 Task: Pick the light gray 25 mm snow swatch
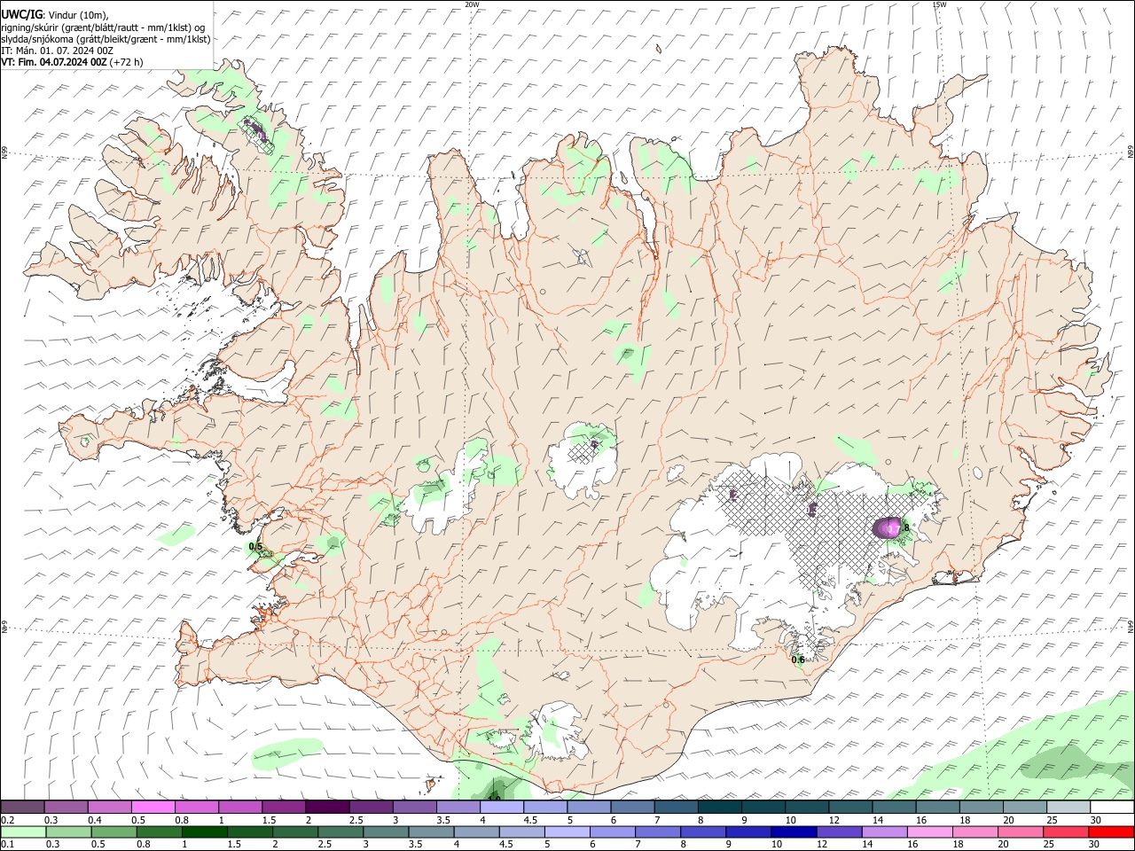[1068, 808]
